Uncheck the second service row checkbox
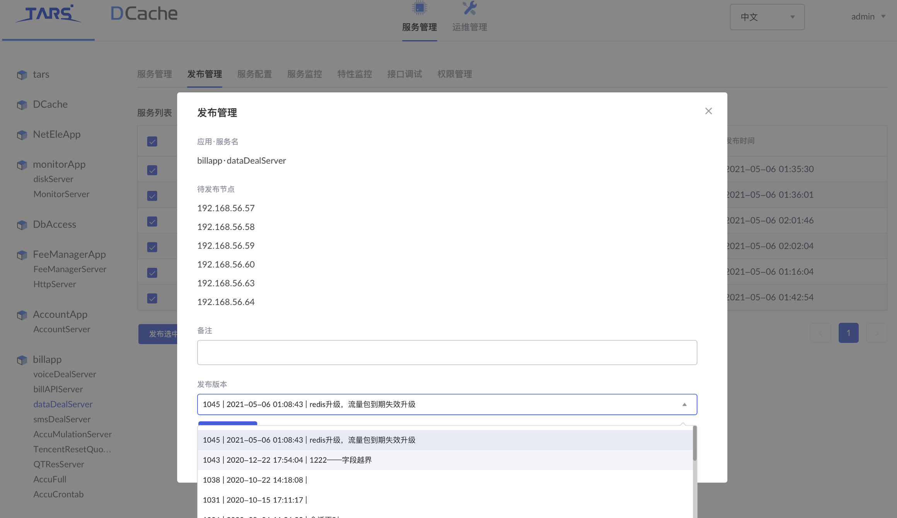The image size is (897, 518). 152,169
